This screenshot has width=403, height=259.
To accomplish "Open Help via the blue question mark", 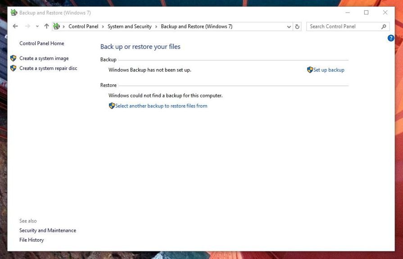I will (391, 38).
